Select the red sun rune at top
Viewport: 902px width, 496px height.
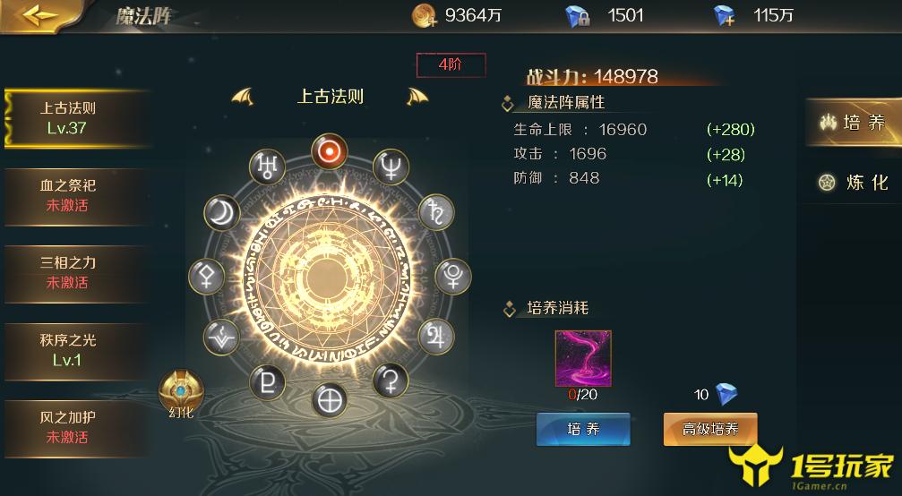tap(330, 151)
